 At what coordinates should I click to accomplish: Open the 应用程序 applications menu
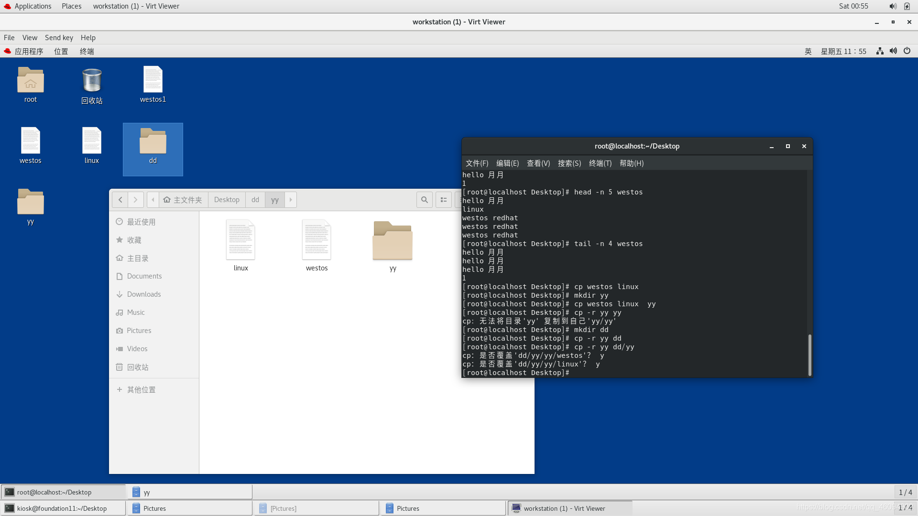[24, 51]
